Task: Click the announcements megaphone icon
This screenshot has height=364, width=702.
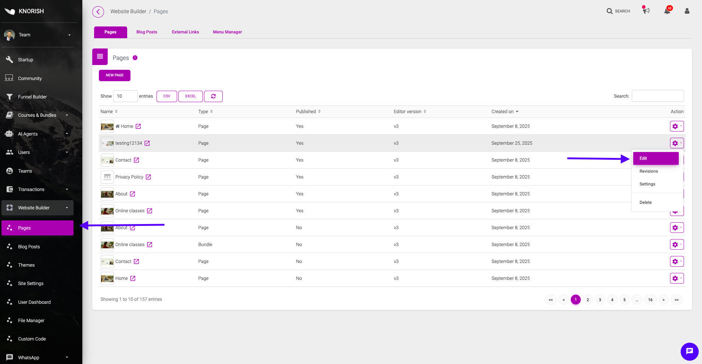Action: [x=646, y=11]
